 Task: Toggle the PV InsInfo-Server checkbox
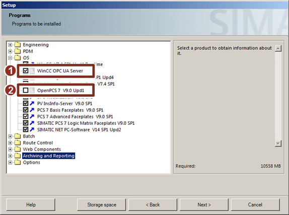click(26, 103)
